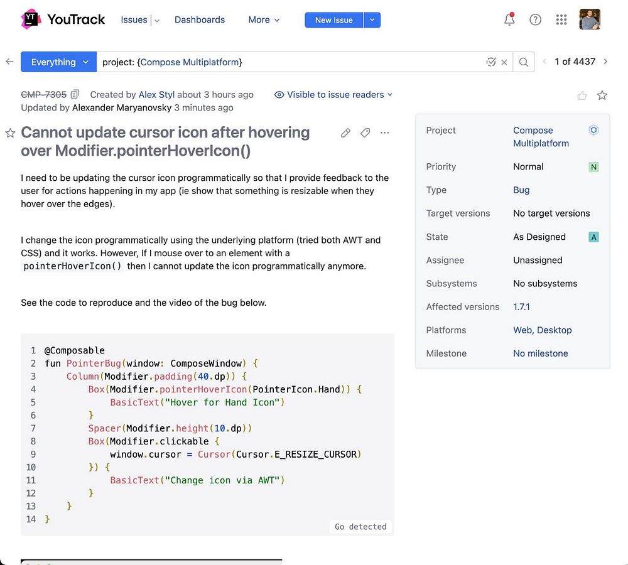Open the three-dots issue actions menu
The image size is (628, 565).
(x=384, y=133)
